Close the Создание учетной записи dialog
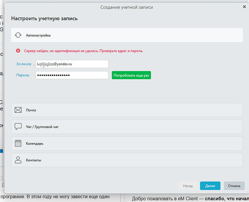Image resolution: width=249 pixels, height=202 pixels. (245, 7)
